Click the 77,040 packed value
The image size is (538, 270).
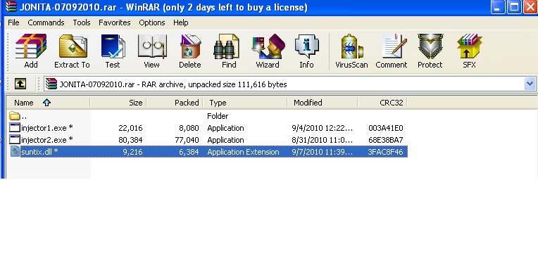(x=187, y=140)
